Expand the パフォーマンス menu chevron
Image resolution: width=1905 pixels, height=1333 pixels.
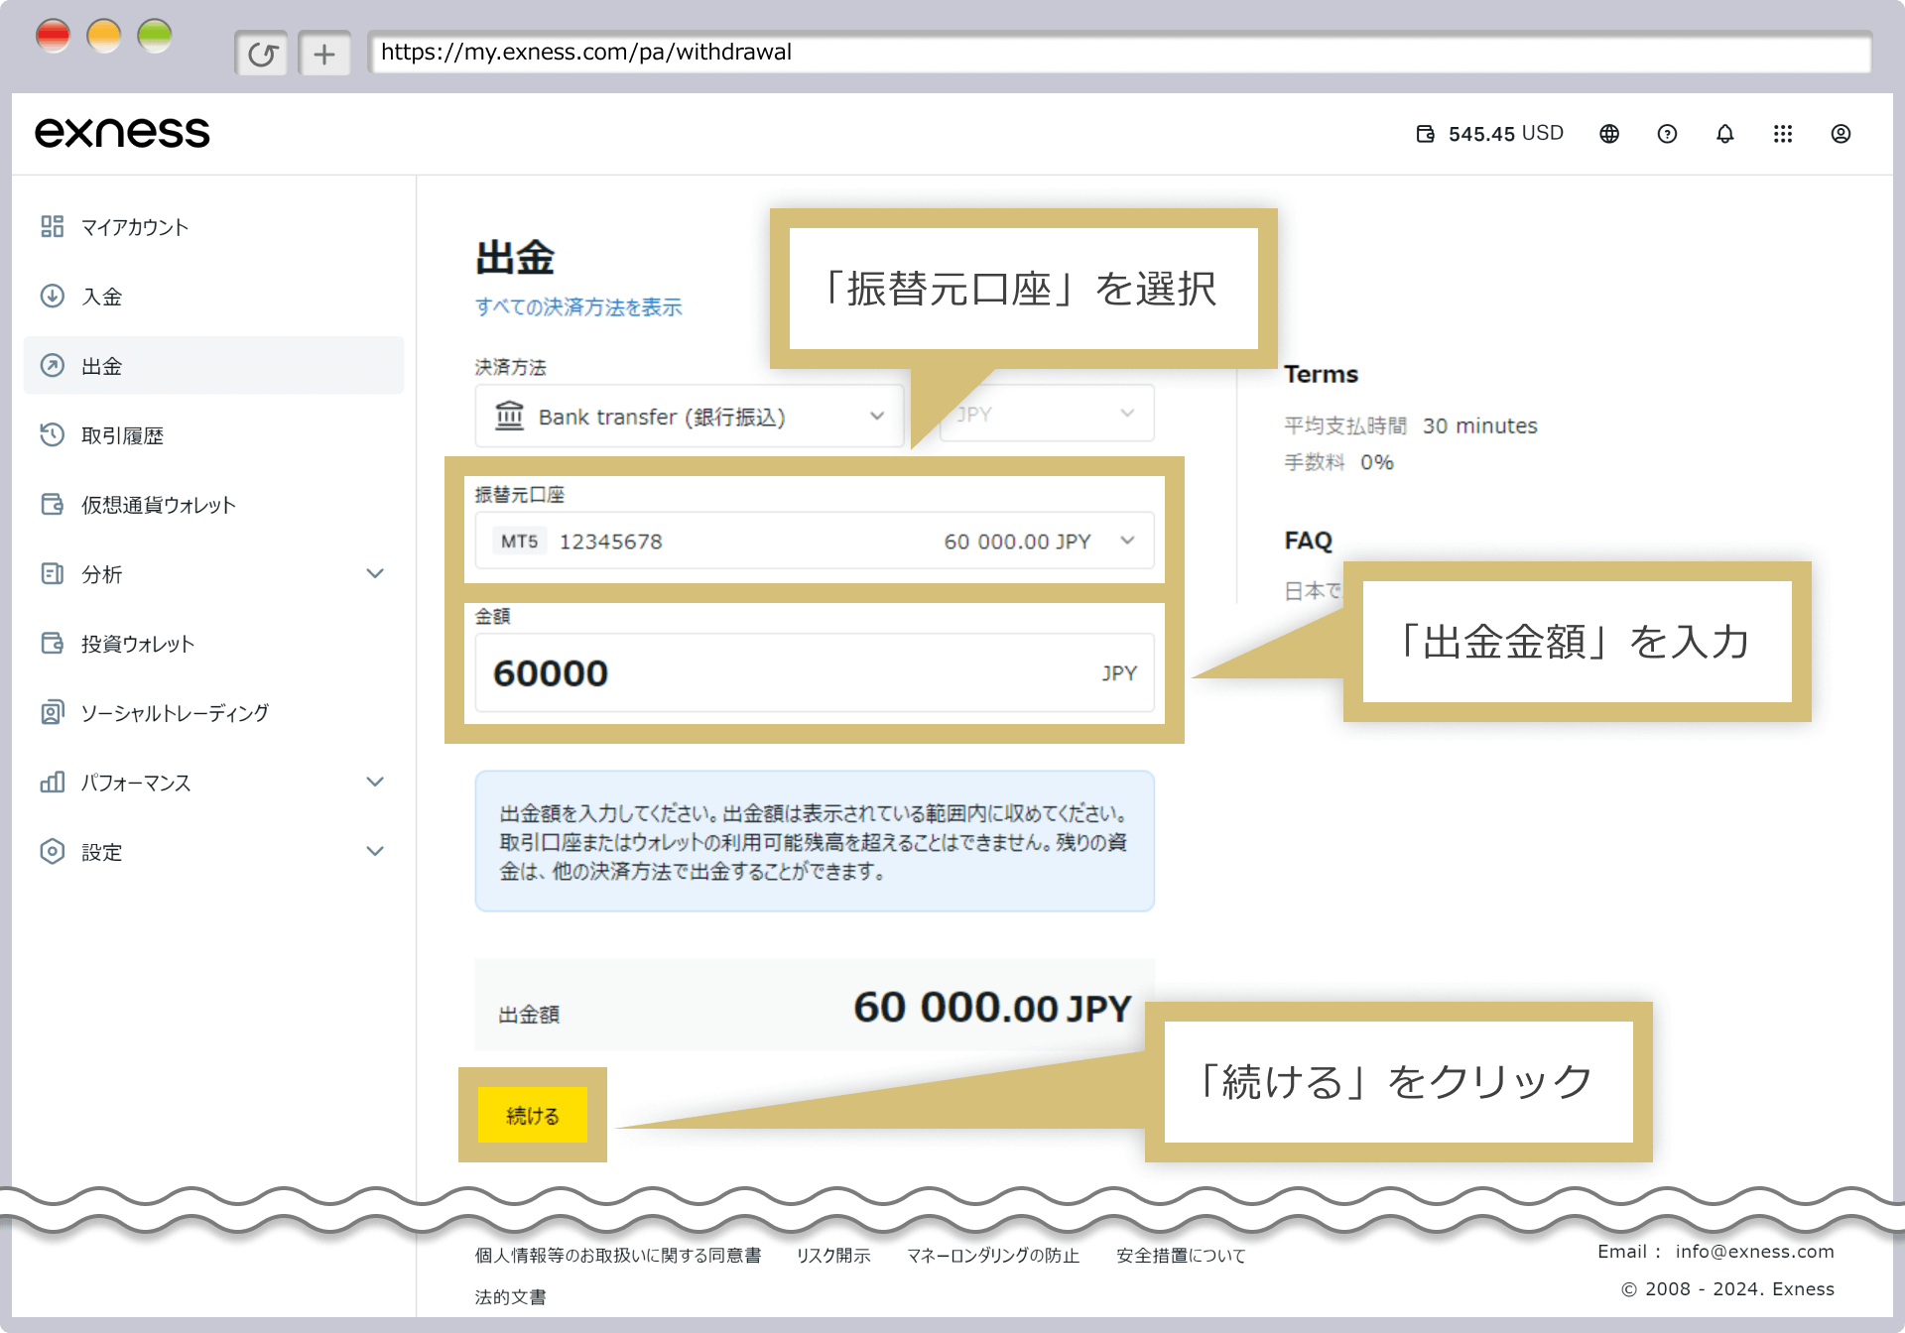(375, 783)
